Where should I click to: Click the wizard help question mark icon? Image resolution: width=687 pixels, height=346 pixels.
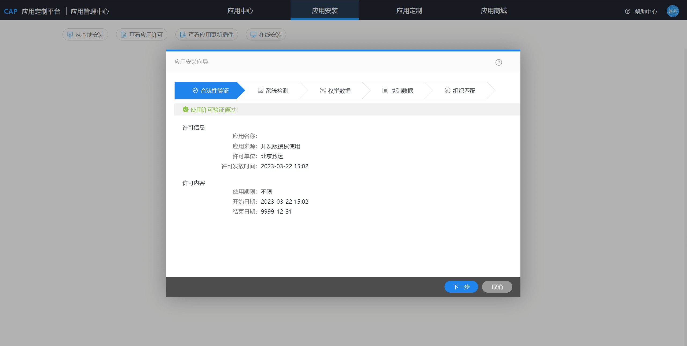point(499,62)
